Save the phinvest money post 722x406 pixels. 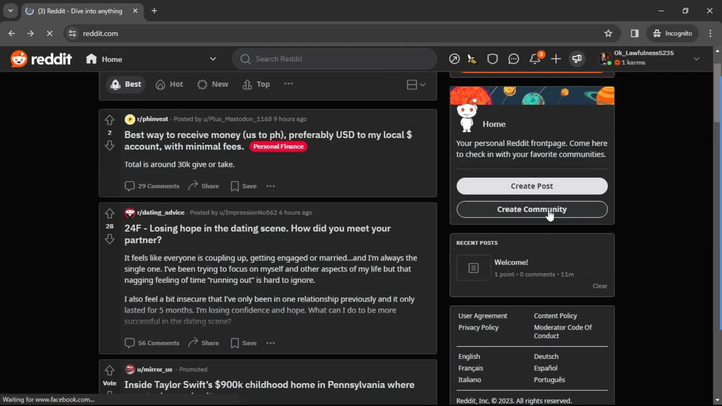click(x=244, y=186)
